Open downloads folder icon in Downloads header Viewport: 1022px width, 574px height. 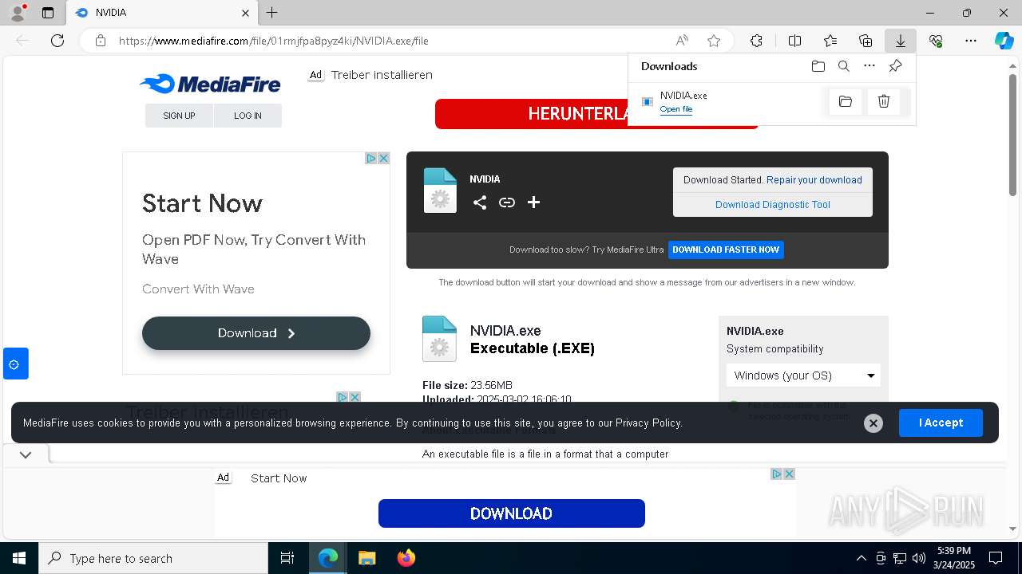[818, 66]
